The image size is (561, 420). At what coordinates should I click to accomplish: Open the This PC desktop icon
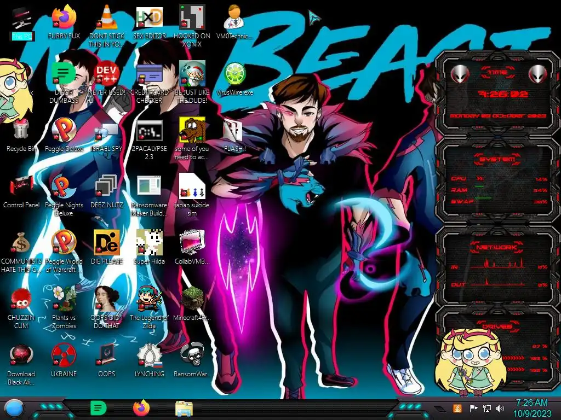pos(21,24)
